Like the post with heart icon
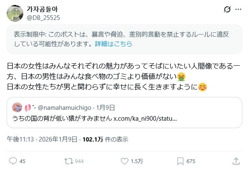Image resolution: width=249 pixels, height=171 pixels. point(124,161)
